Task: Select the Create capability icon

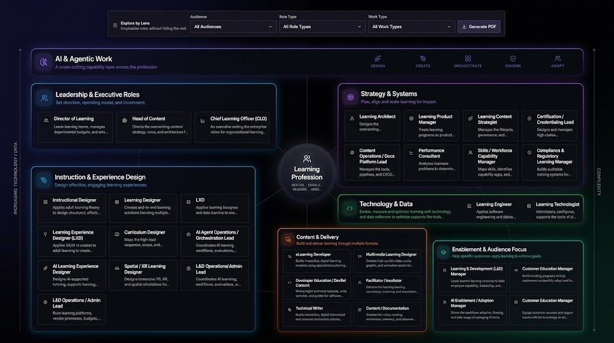Action: [x=423, y=59]
